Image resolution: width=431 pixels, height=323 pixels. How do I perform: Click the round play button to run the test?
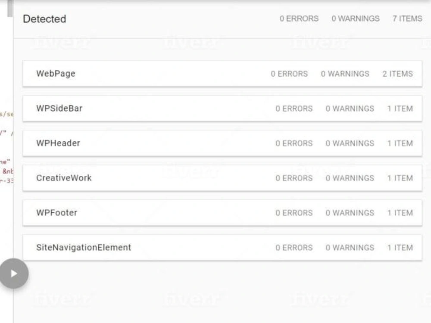[14, 273]
